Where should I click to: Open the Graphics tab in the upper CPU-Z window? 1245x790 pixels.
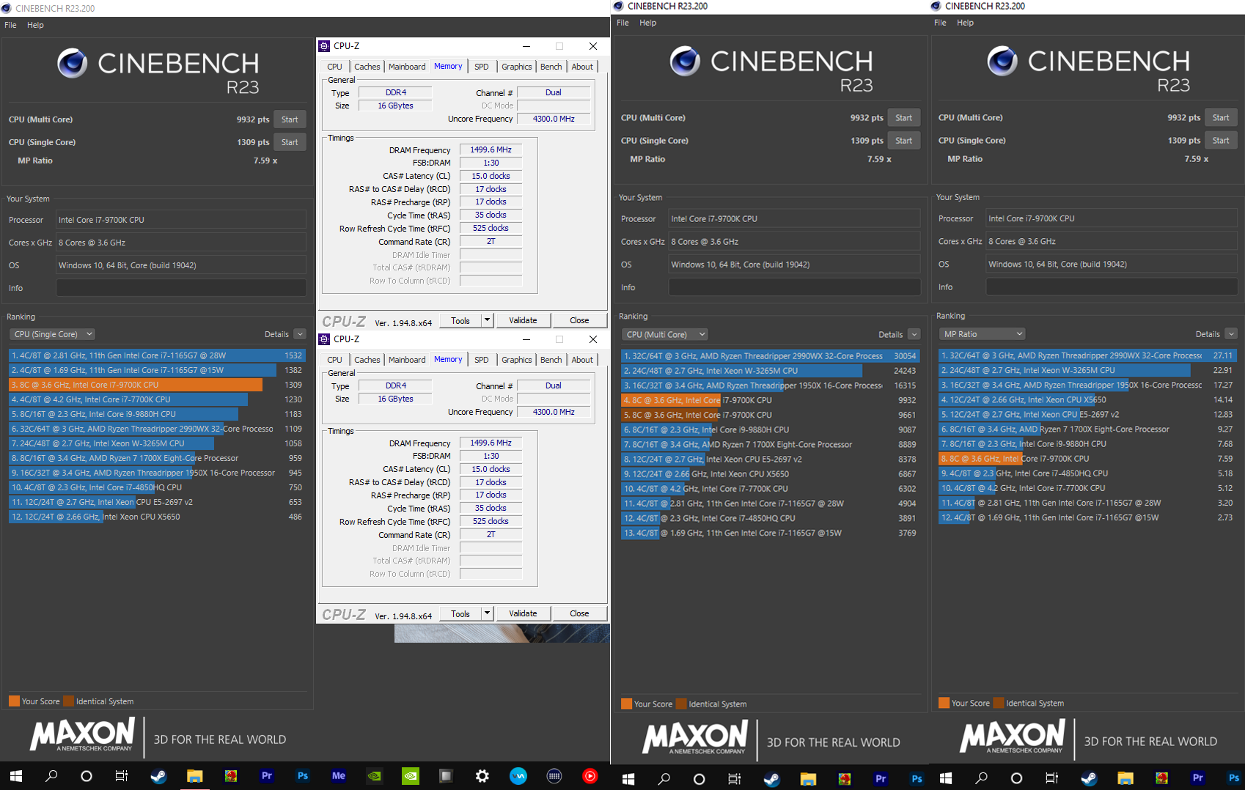(516, 67)
